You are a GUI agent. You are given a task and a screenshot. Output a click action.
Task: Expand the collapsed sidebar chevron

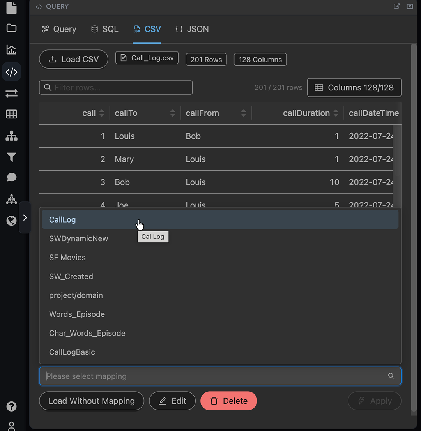(x=25, y=218)
